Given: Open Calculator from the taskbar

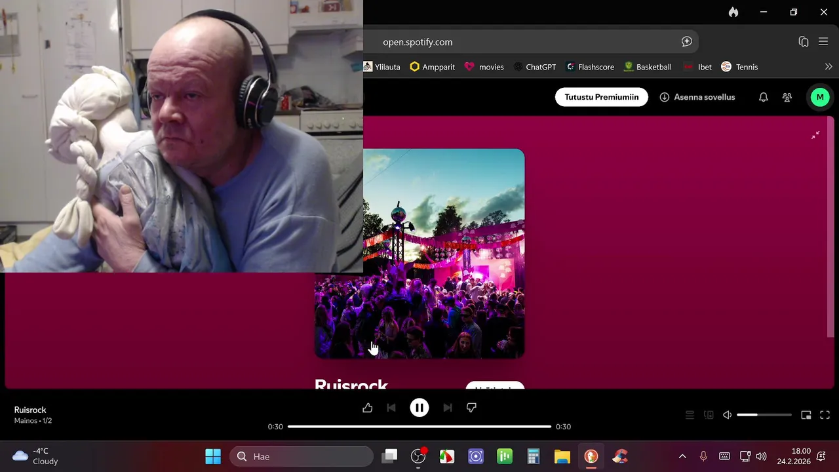Looking at the screenshot, I should (534, 456).
